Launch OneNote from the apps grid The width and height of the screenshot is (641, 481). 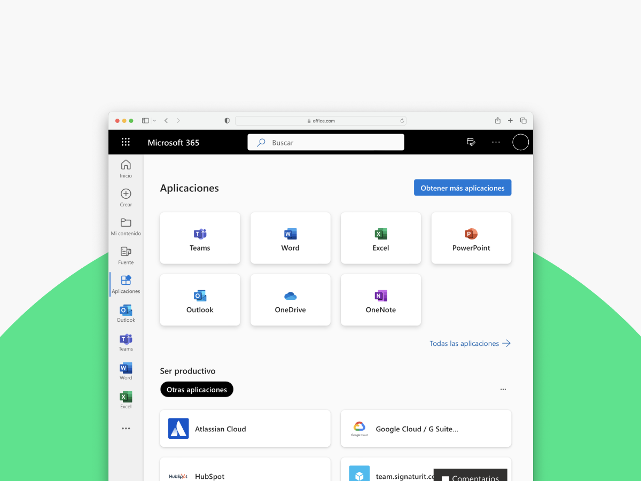380,299
